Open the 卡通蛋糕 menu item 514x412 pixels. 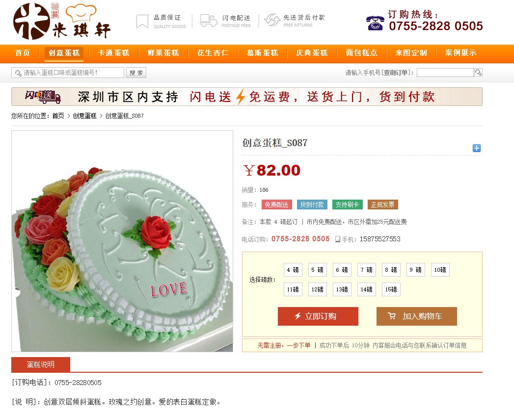click(114, 53)
